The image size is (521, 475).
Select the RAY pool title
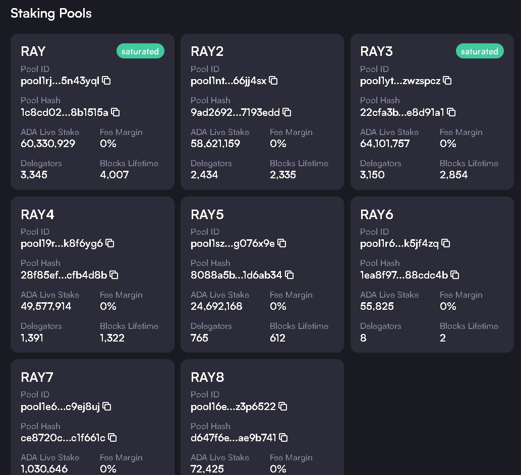tap(33, 51)
